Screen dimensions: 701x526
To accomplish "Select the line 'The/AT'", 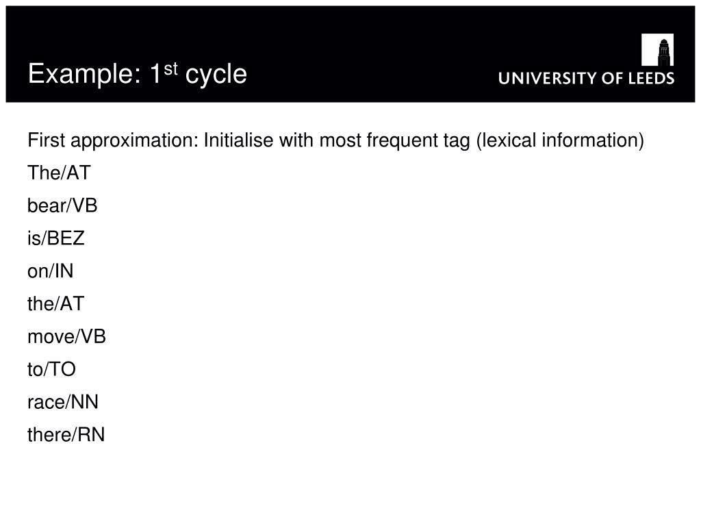I will click(x=59, y=173).
